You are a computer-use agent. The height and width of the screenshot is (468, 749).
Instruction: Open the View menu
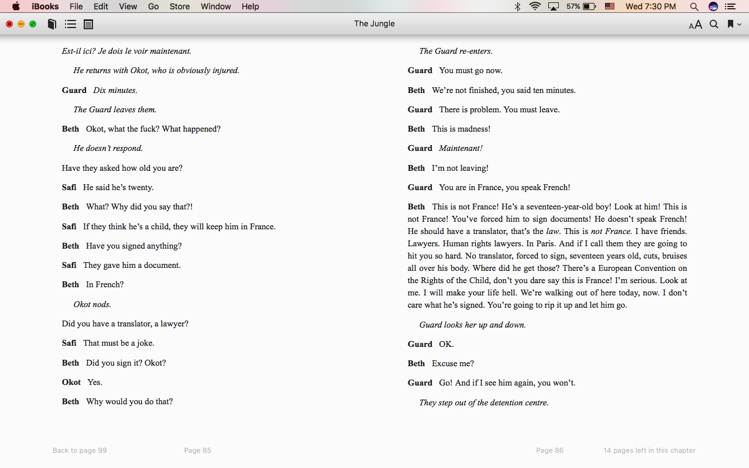[x=128, y=6]
